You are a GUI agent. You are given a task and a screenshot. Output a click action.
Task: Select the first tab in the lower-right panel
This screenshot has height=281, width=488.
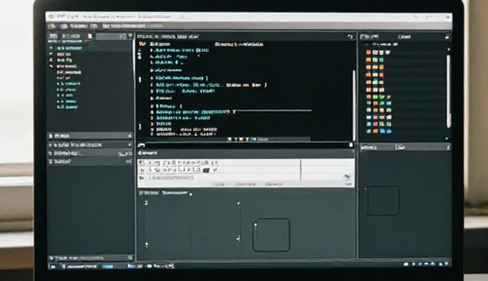pos(369,147)
